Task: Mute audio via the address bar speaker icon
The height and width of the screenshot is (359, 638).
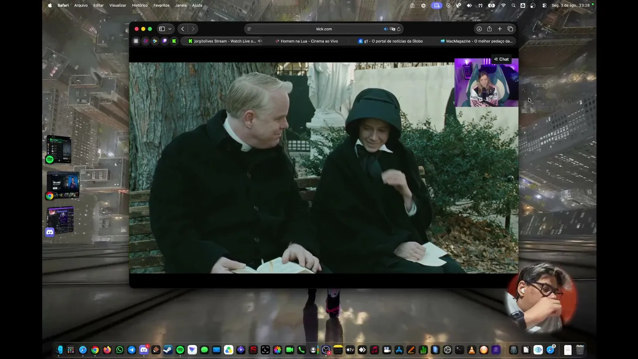Action: click(386, 29)
